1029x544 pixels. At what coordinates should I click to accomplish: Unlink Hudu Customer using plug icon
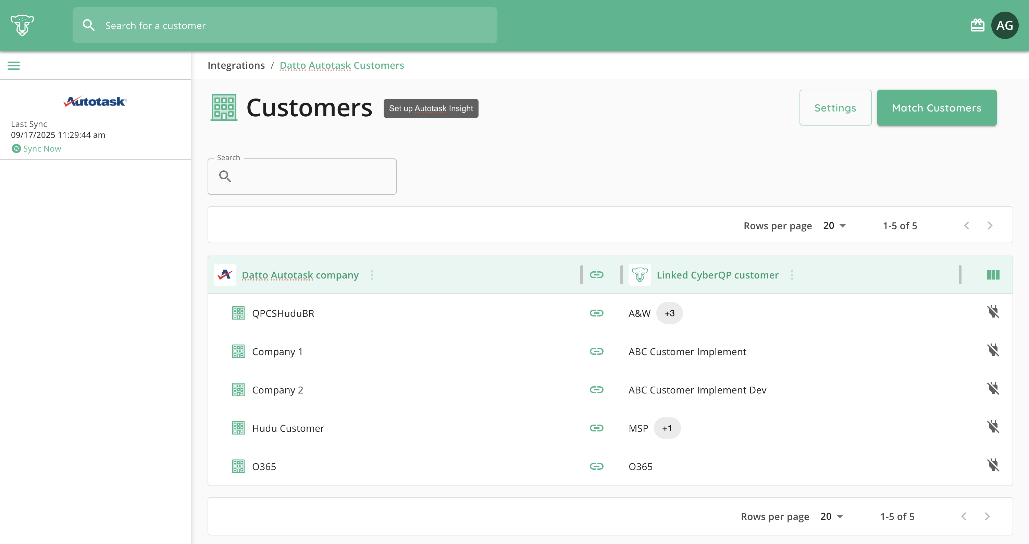(993, 427)
